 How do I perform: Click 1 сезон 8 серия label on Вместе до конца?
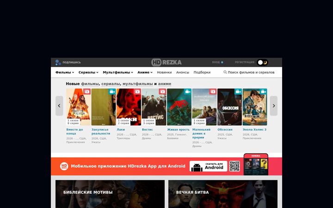(x=73, y=122)
